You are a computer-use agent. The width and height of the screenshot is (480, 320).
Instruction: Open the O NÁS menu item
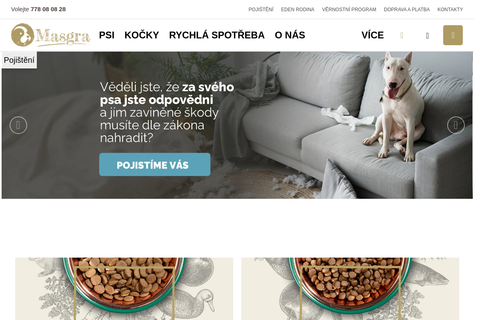pos(290,35)
